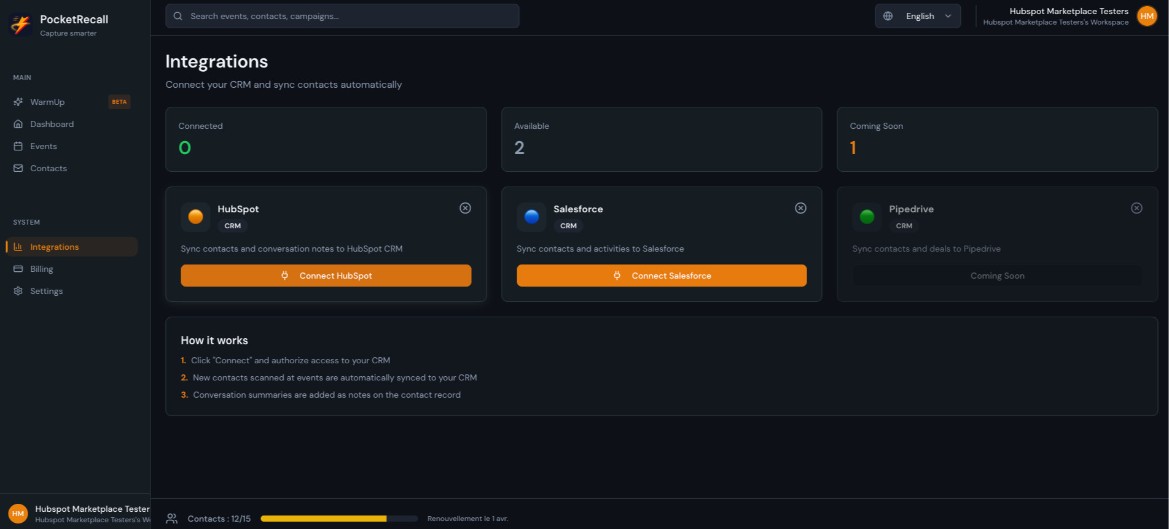Click the Integrations page heading
This screenshot has height=529, width=1169.
click(x=217, y=61)
